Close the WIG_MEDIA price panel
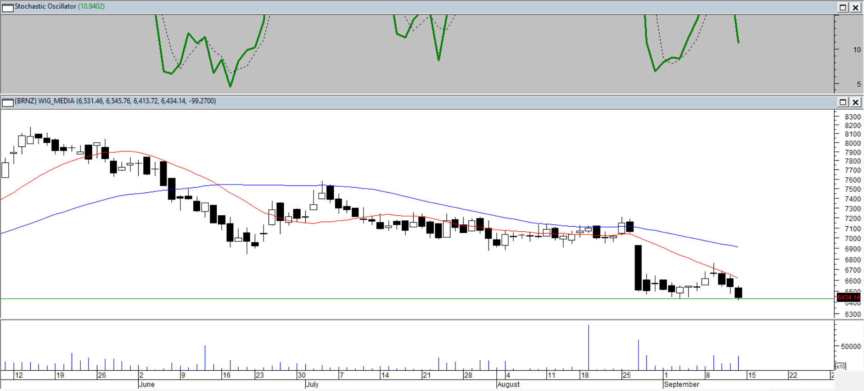The image size is (864, 391). coord(856,102)
